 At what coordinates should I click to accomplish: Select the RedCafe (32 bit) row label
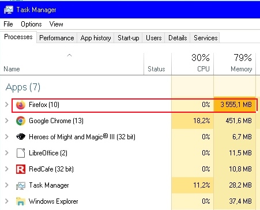click(x=51, y=169)
